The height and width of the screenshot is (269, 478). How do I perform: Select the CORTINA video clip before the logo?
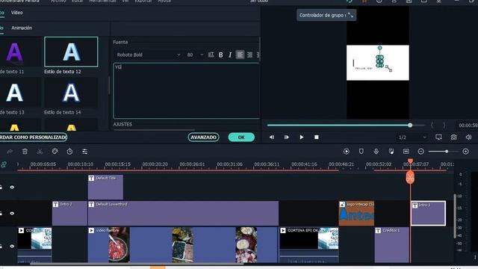tap(309, 245)
